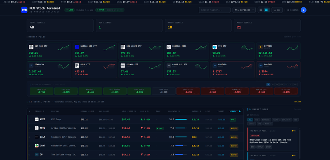Image resolution: width=330 pixels, height=160 pixels.
Task: Click the news panel scrollbar
Action: pos(300,144)
